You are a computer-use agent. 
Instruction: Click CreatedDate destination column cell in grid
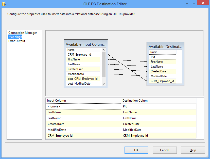point(159,124)
